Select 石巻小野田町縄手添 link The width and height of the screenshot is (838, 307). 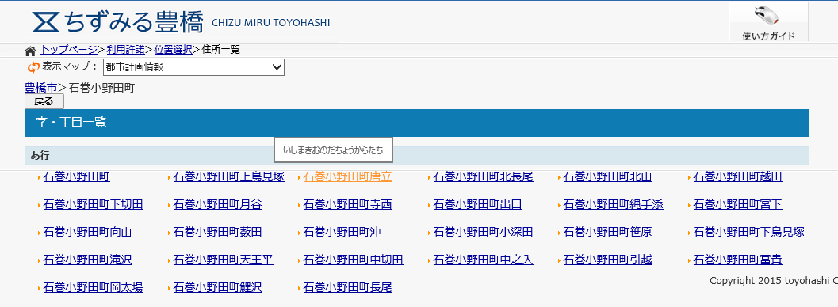click(x=614, y=204)
